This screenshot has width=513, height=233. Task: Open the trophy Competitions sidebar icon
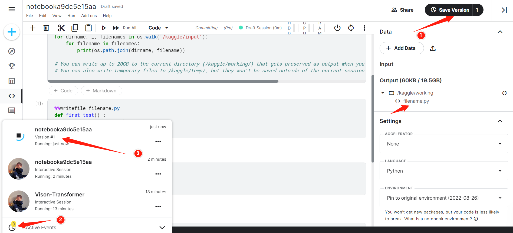pyautogui.click(x=12, y=66)
